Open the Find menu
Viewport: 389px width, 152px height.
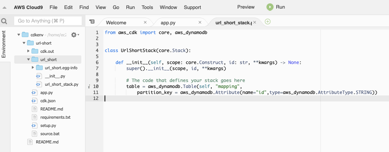pyautogui.click(x=84, y=7)
